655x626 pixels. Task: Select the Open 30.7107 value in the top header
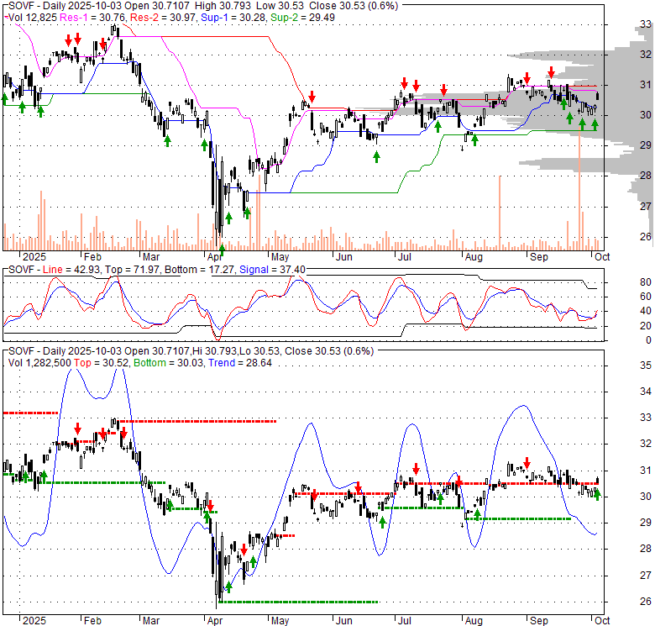(157, 6)
